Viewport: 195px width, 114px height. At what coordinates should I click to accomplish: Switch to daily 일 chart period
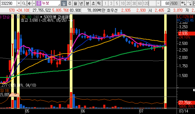point(64,3)
